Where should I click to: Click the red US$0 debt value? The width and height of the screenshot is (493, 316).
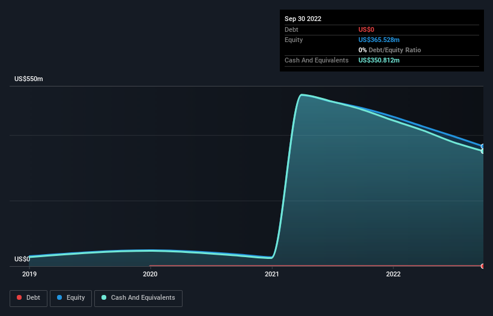click(x=366, y=29)
